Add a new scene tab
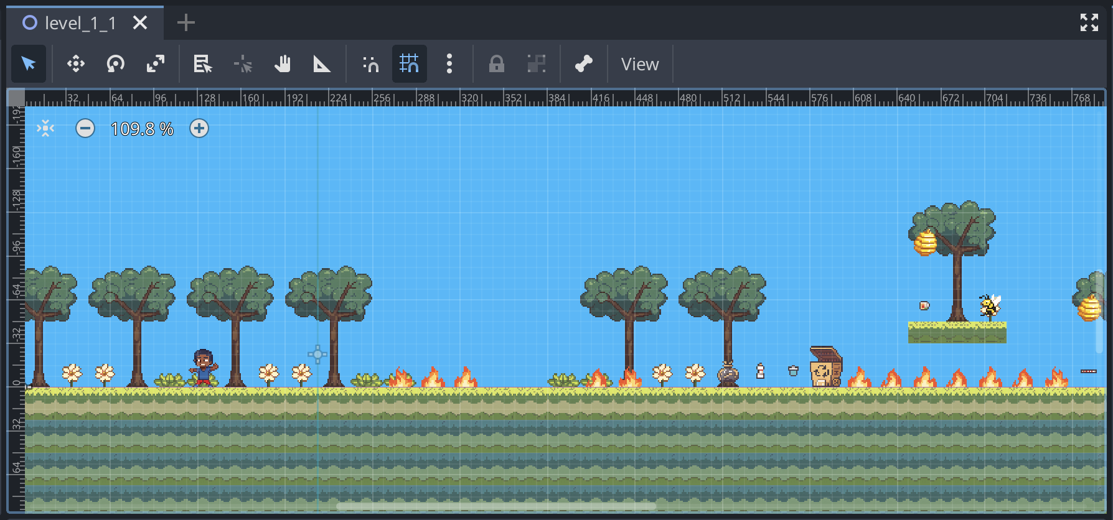Viewport: 1113px width, 520px height. click(185, 23)
